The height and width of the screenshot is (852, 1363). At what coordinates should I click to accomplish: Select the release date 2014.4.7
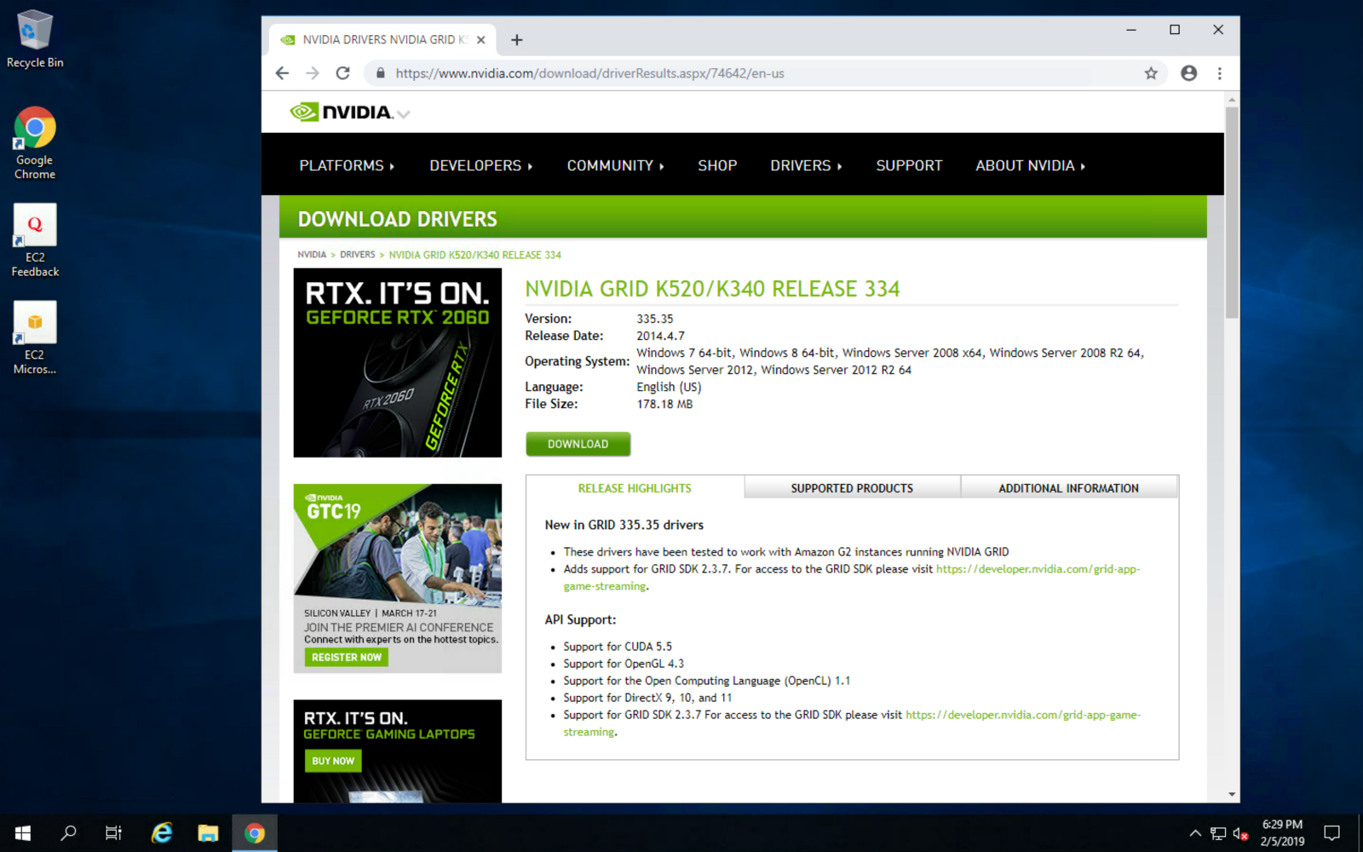(660, 336)
